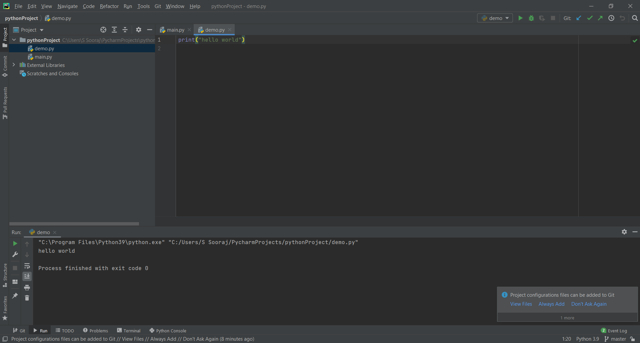The width and height of the screenshot is (640, 343).
Task: Collapse the pythonProject root folder
Action: [14, 40]
